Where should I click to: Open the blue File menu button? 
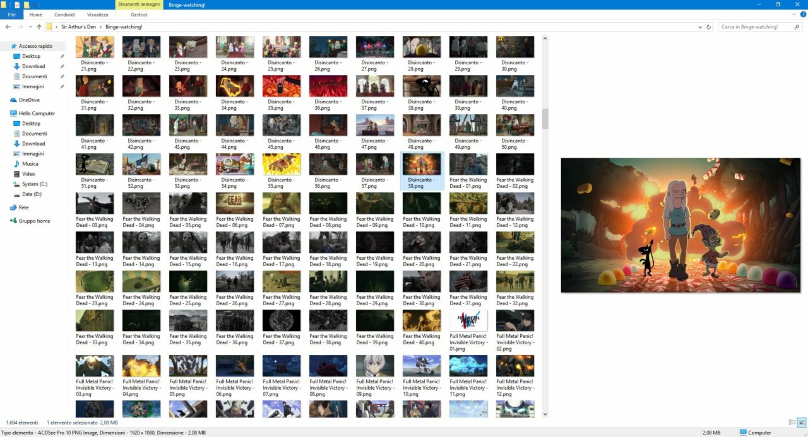coord(11,15)
